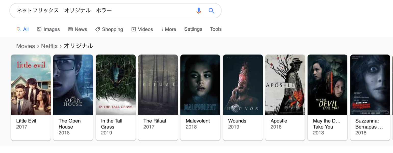Open the Wounds movie poster
This screenshot has height=153, width=393.
point(243,85)
